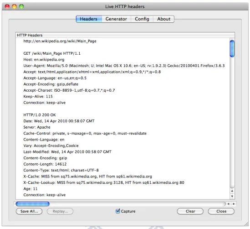Click the green zoom window button
This screenshot has height=229, width=250.
(x=21, y=6)
